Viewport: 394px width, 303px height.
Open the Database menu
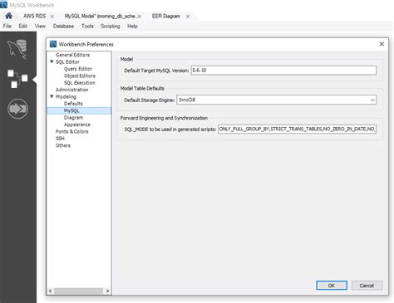coord(63,26)
